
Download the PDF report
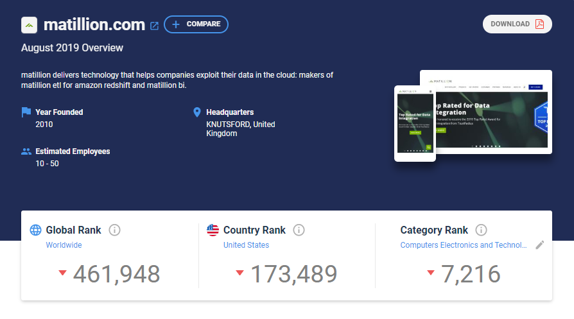click(x=517, y=24)
